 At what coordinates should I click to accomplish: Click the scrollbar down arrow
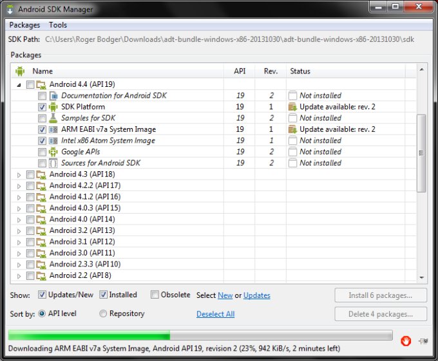421,277
